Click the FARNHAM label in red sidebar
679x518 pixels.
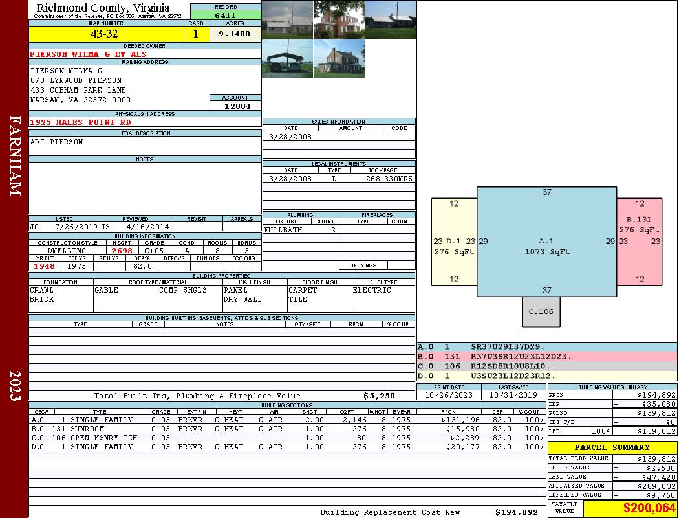[15, 155]
